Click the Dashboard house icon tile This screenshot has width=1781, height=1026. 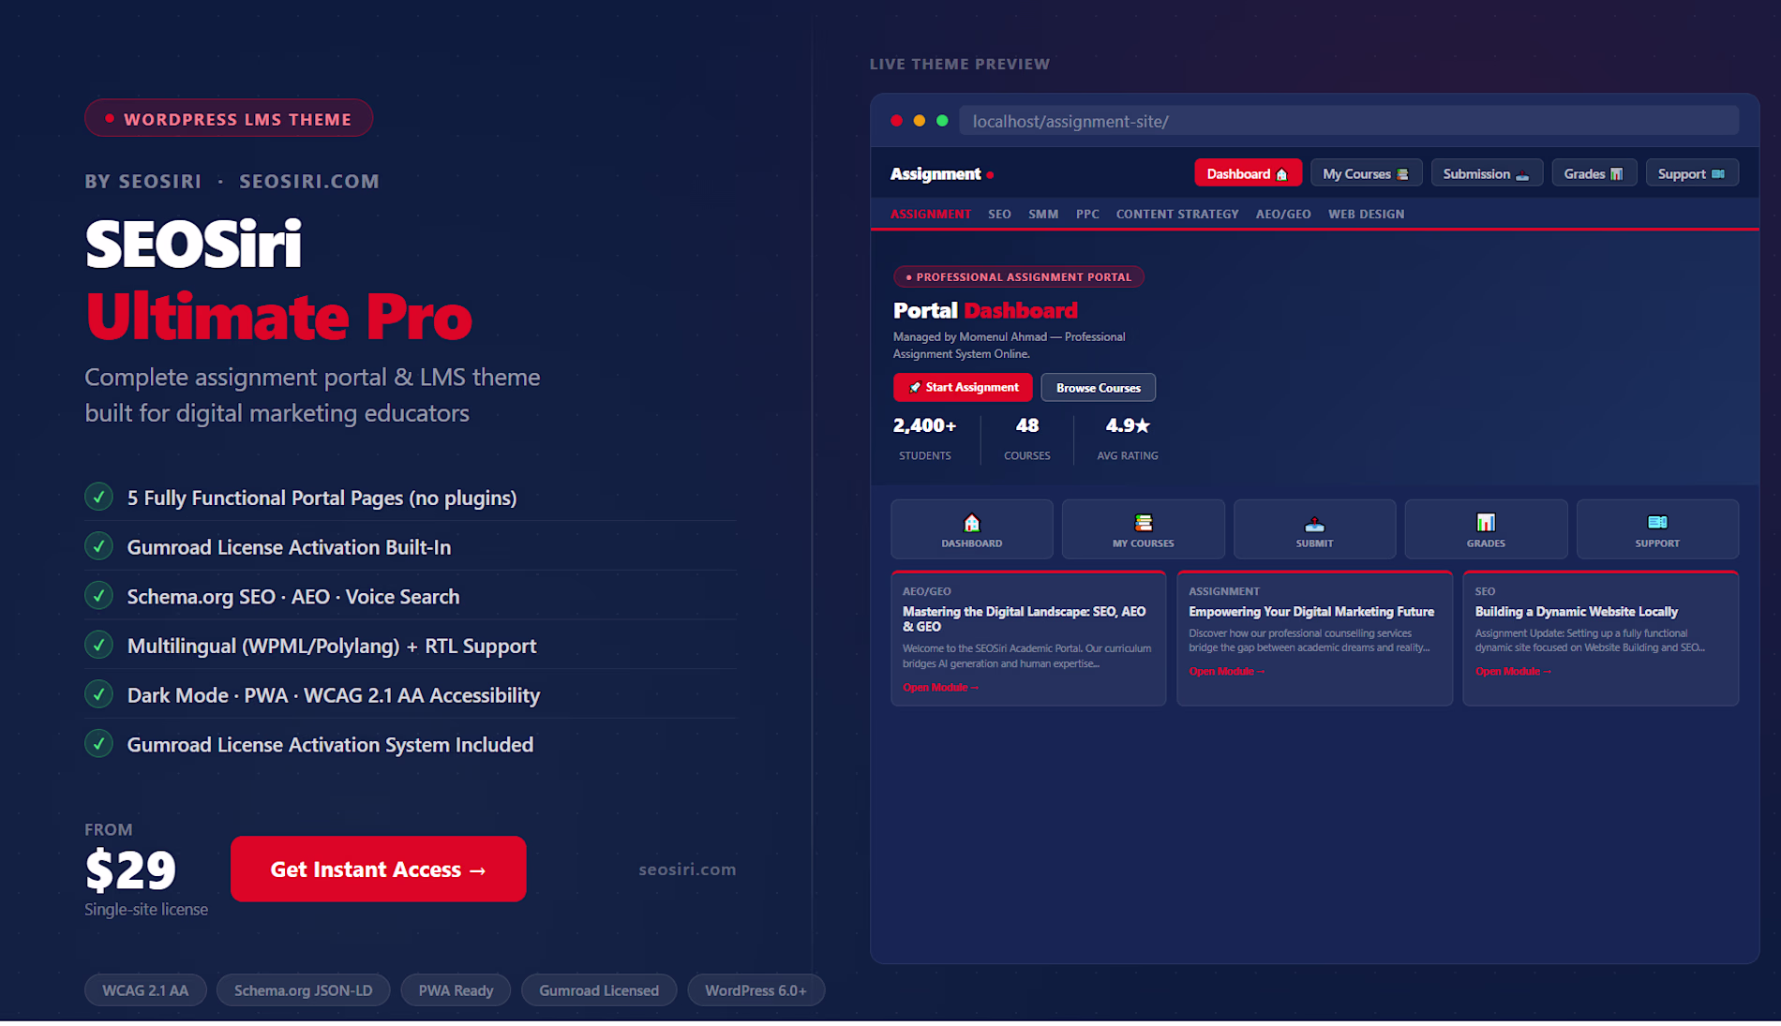pyautogui.click(x=972, y=529)
